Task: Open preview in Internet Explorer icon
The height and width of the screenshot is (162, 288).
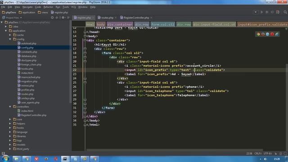Action: click(277, 34)
